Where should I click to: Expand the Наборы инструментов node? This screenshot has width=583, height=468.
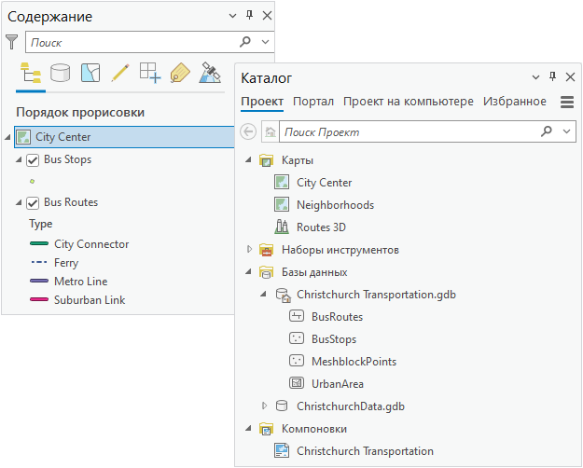249,250
